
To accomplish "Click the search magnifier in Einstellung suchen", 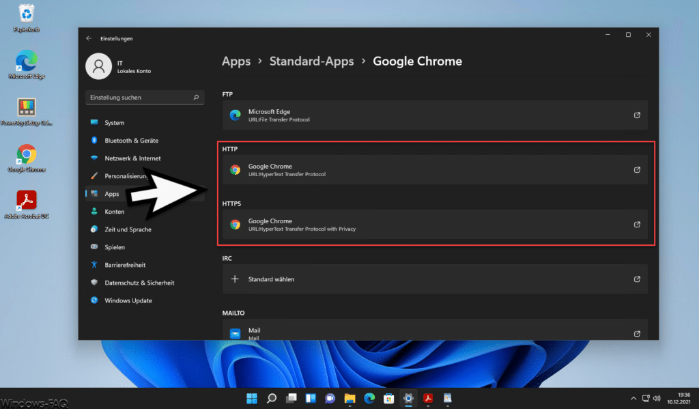I will (x=196, y=97).
